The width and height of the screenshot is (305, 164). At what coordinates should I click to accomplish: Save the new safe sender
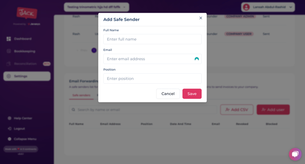[192, 94]
